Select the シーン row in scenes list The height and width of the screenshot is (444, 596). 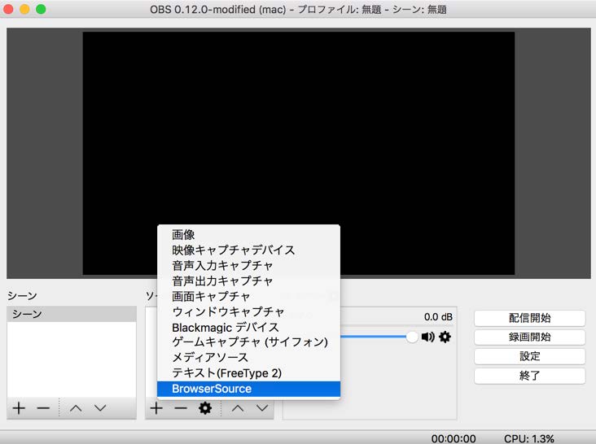[x=72, y=314]
